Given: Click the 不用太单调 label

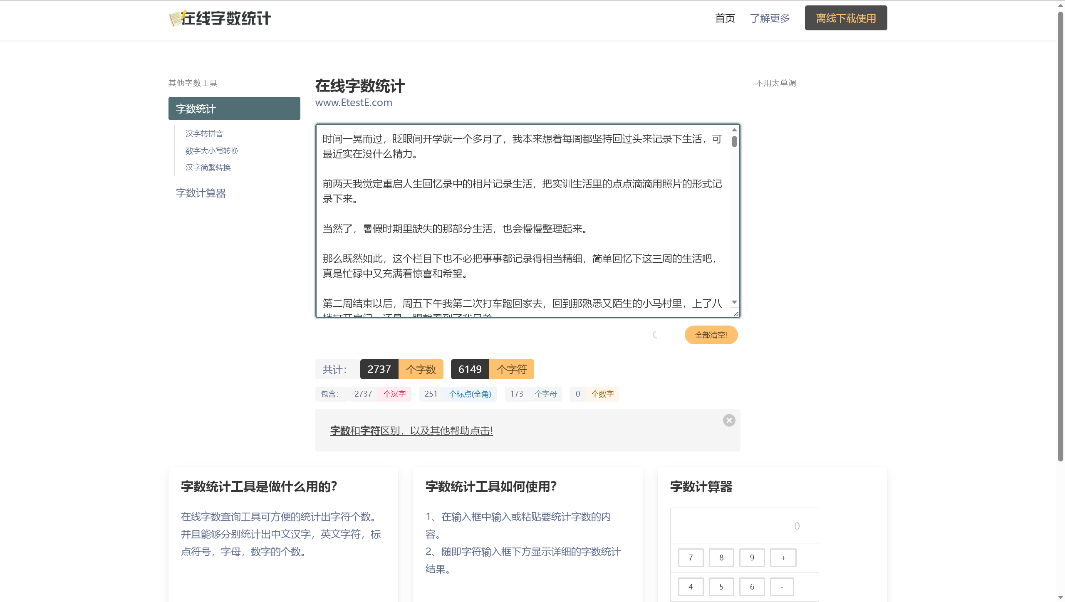Looking at the screenshot, I should [x=775, y=83].
